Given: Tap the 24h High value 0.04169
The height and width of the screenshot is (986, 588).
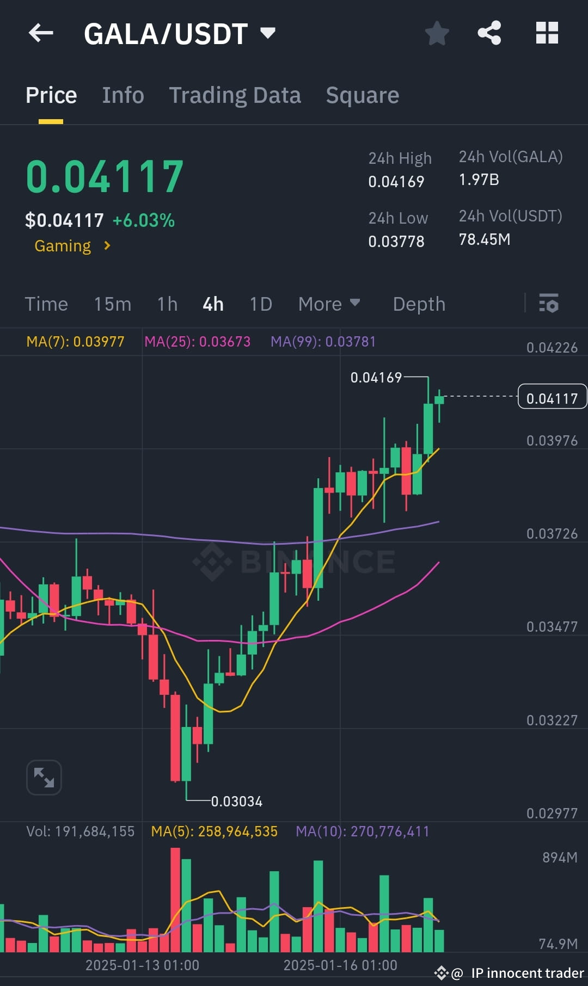Looking at the screenshot, I should (x=397, y=182).
